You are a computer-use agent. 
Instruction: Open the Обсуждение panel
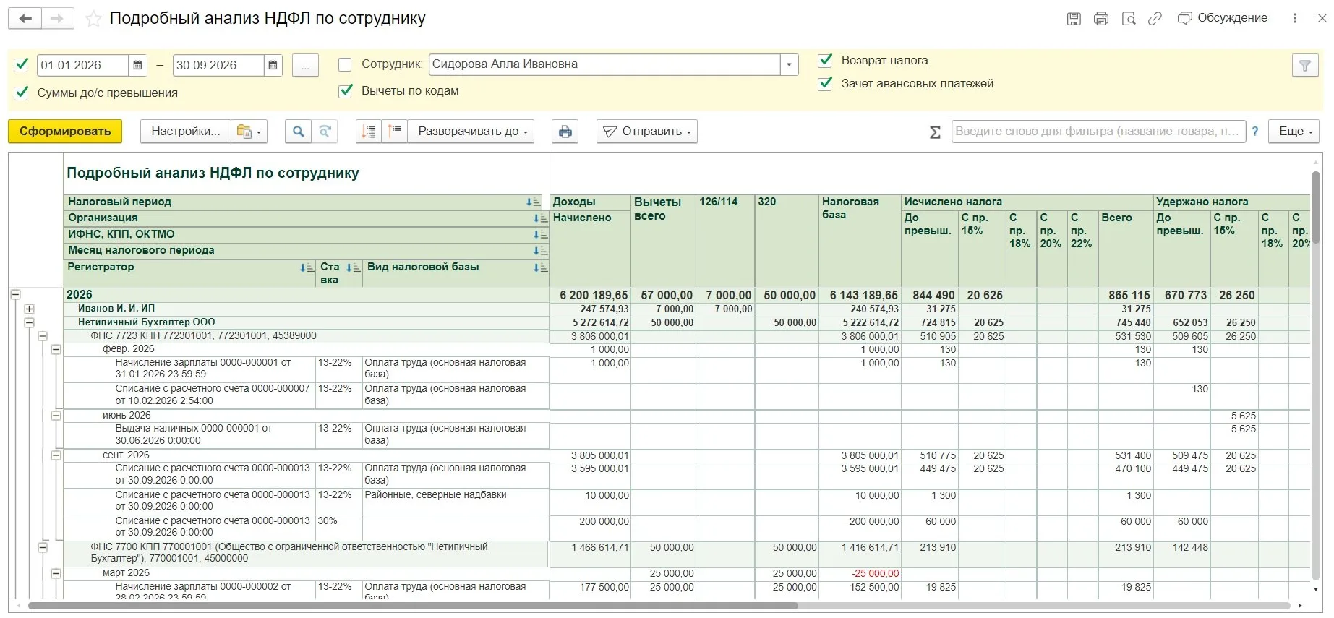(x=1223, y=19)
